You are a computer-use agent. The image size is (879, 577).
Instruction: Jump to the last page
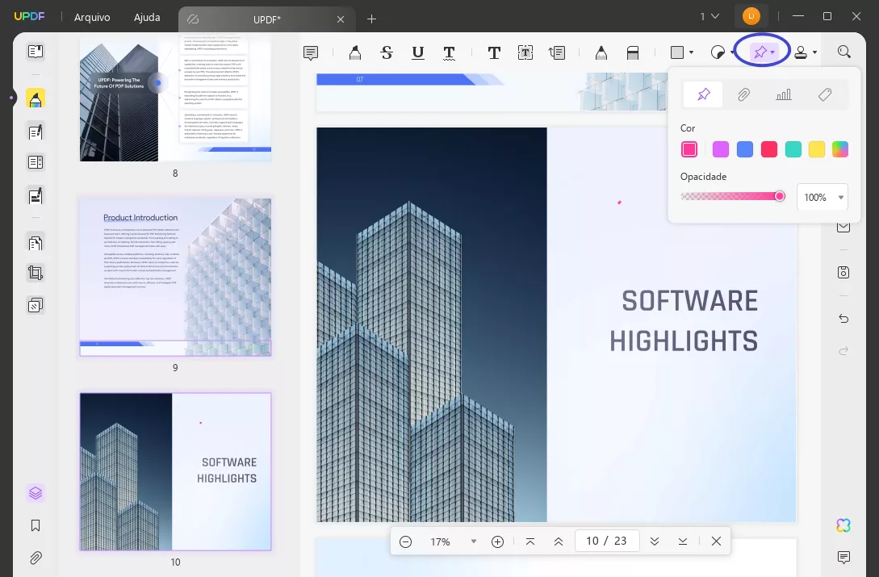(682, 541)
